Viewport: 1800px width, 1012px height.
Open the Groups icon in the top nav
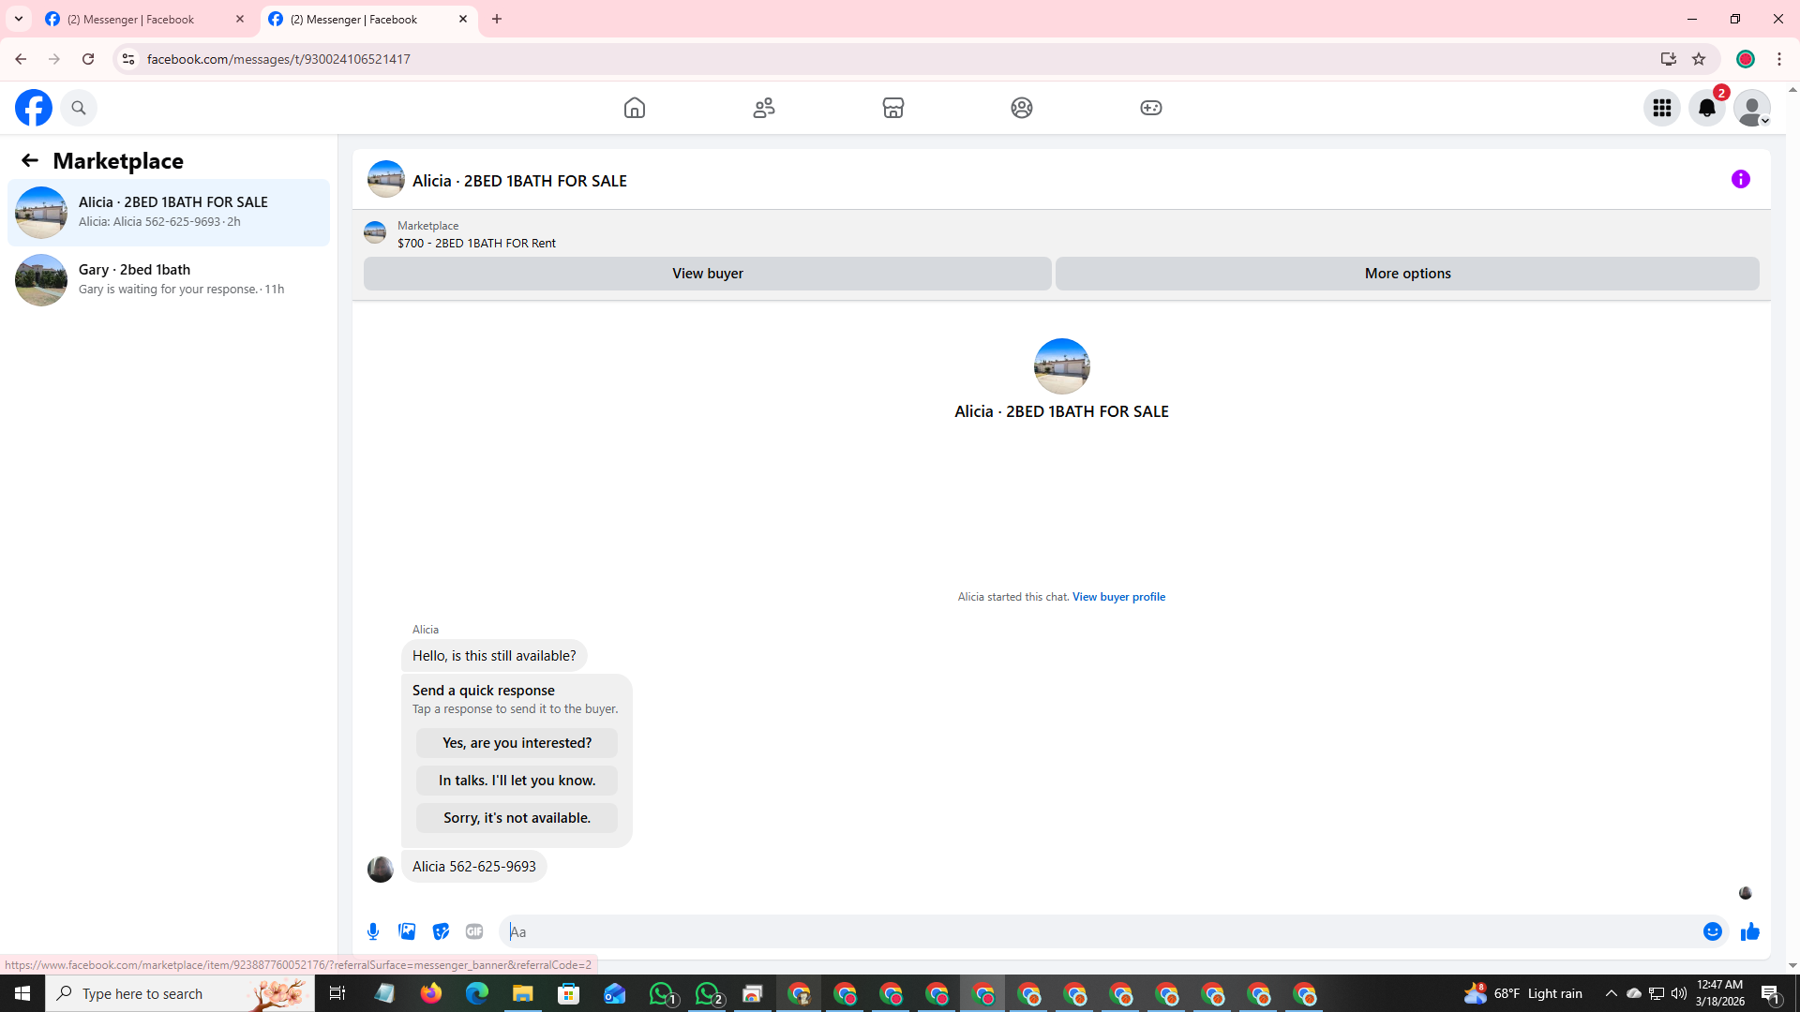(x=1022, y=108)
